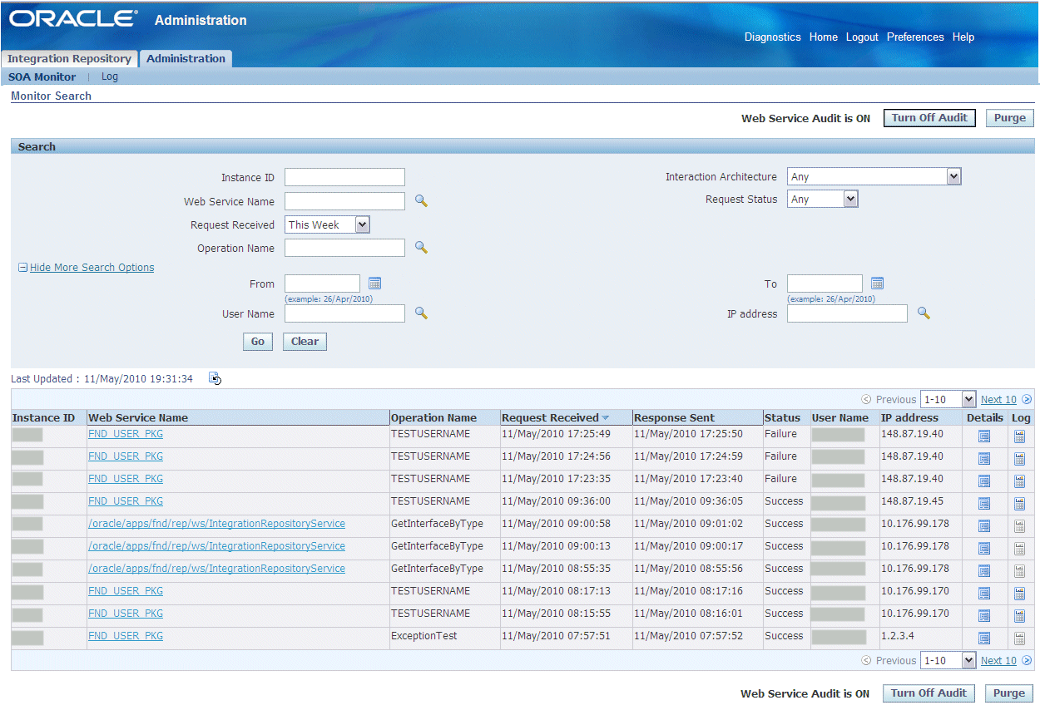Click bottom Next arrow icon in pagination
The width and height of the screenshot is (1040, 705).
pos(1027,660)
